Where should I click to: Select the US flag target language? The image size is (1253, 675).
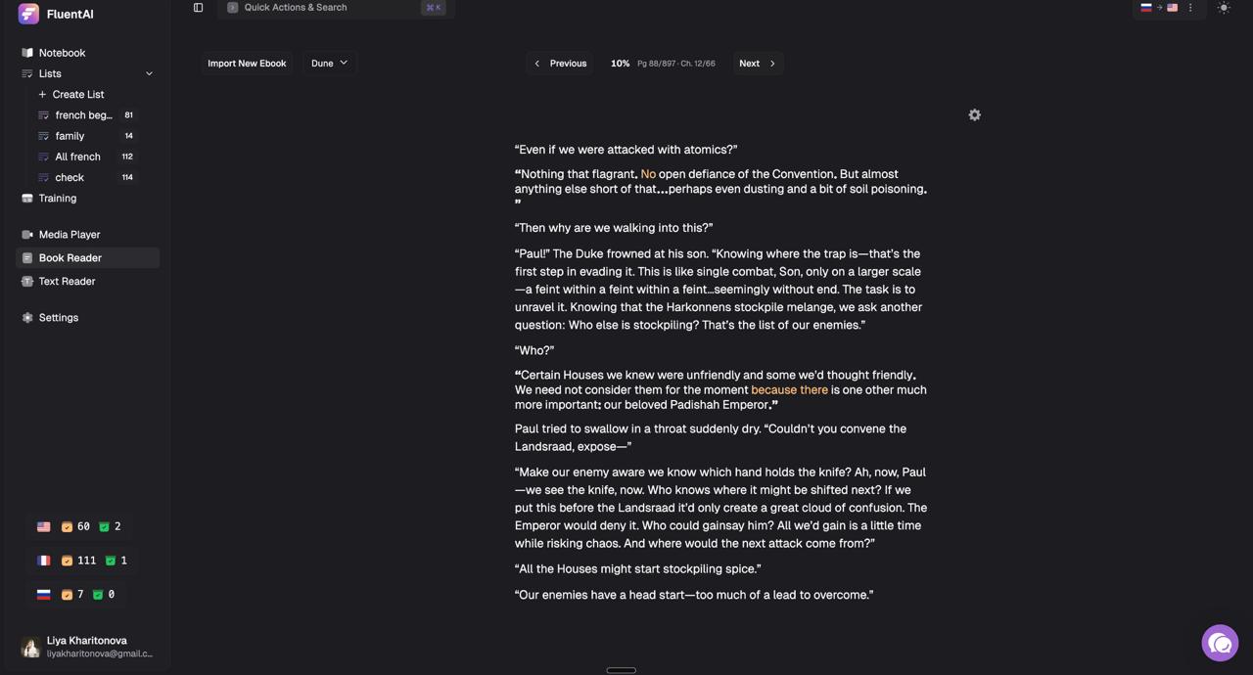(x=1172, y=8)
